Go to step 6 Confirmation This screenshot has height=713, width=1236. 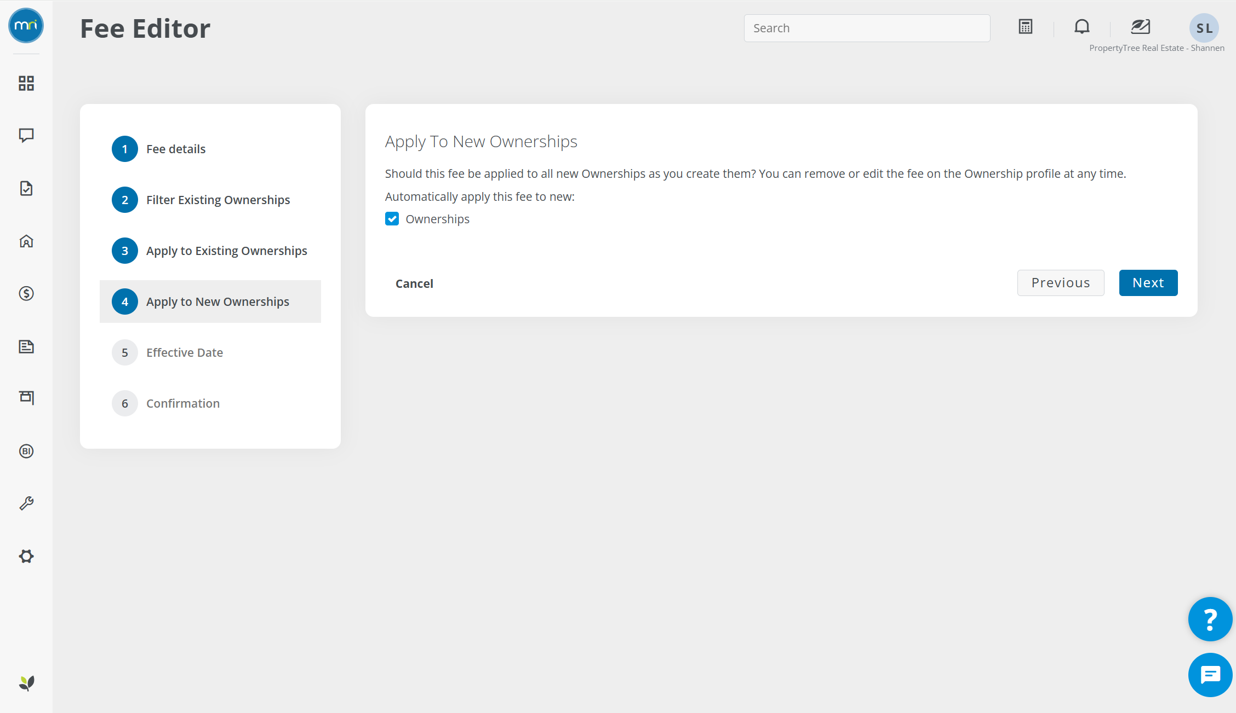pyautogui.click(x=210, y=403)
